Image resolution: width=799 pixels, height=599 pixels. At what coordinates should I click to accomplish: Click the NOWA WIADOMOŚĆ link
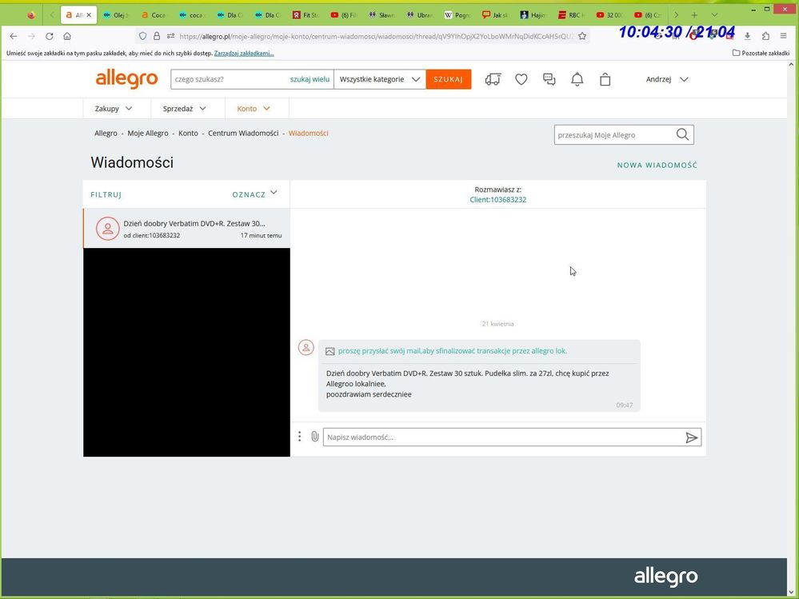click(657, 166)
